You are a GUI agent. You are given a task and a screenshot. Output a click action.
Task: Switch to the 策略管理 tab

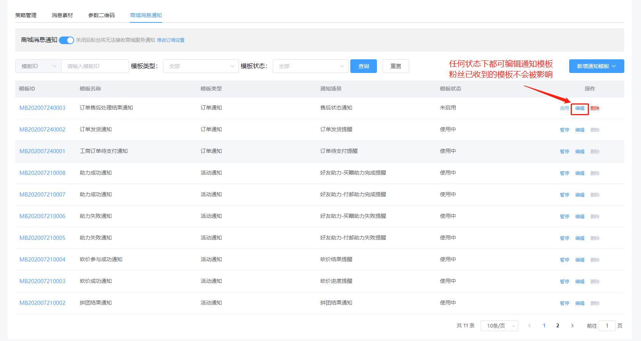coord(26,15)
